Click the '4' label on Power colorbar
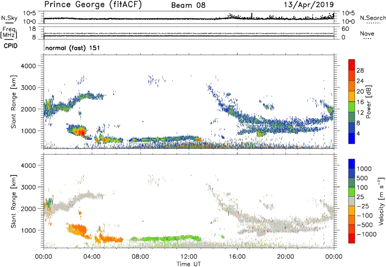Screen dimensions: 386x267 point(358,133)
